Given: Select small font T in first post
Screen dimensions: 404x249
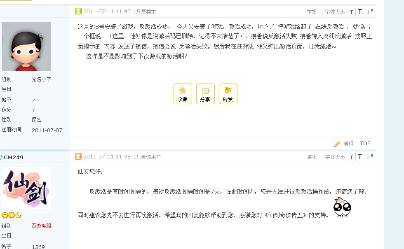Looking at the screenshot, I should (351, 12).
